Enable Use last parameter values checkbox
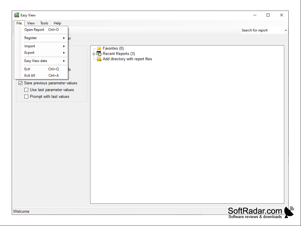Viewport: 301px width, 226px height. coord(26,90)
